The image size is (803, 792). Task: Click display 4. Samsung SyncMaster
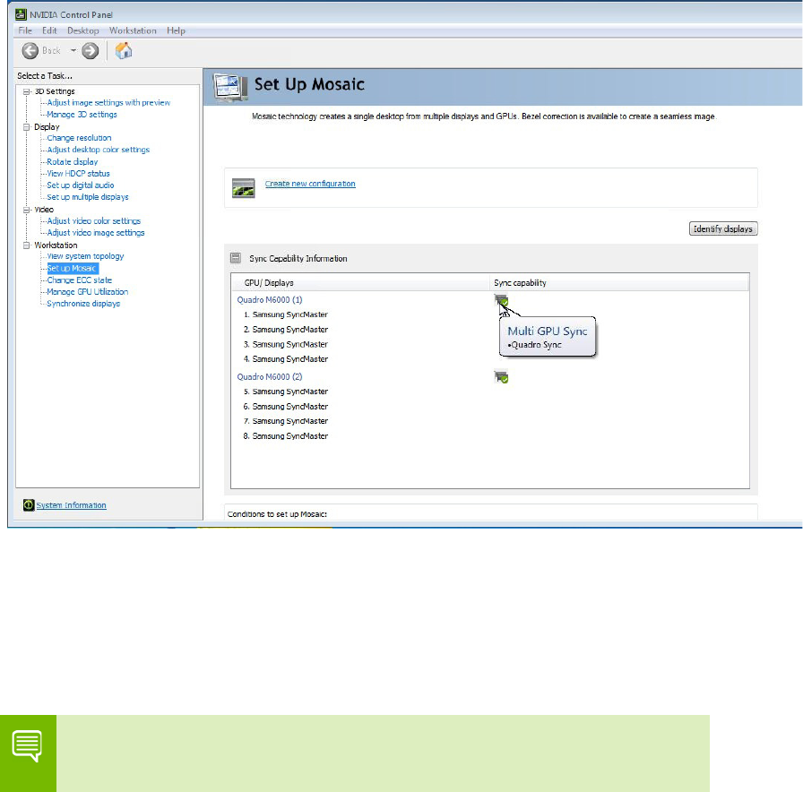pyautogui.click(x=286, y=359)
